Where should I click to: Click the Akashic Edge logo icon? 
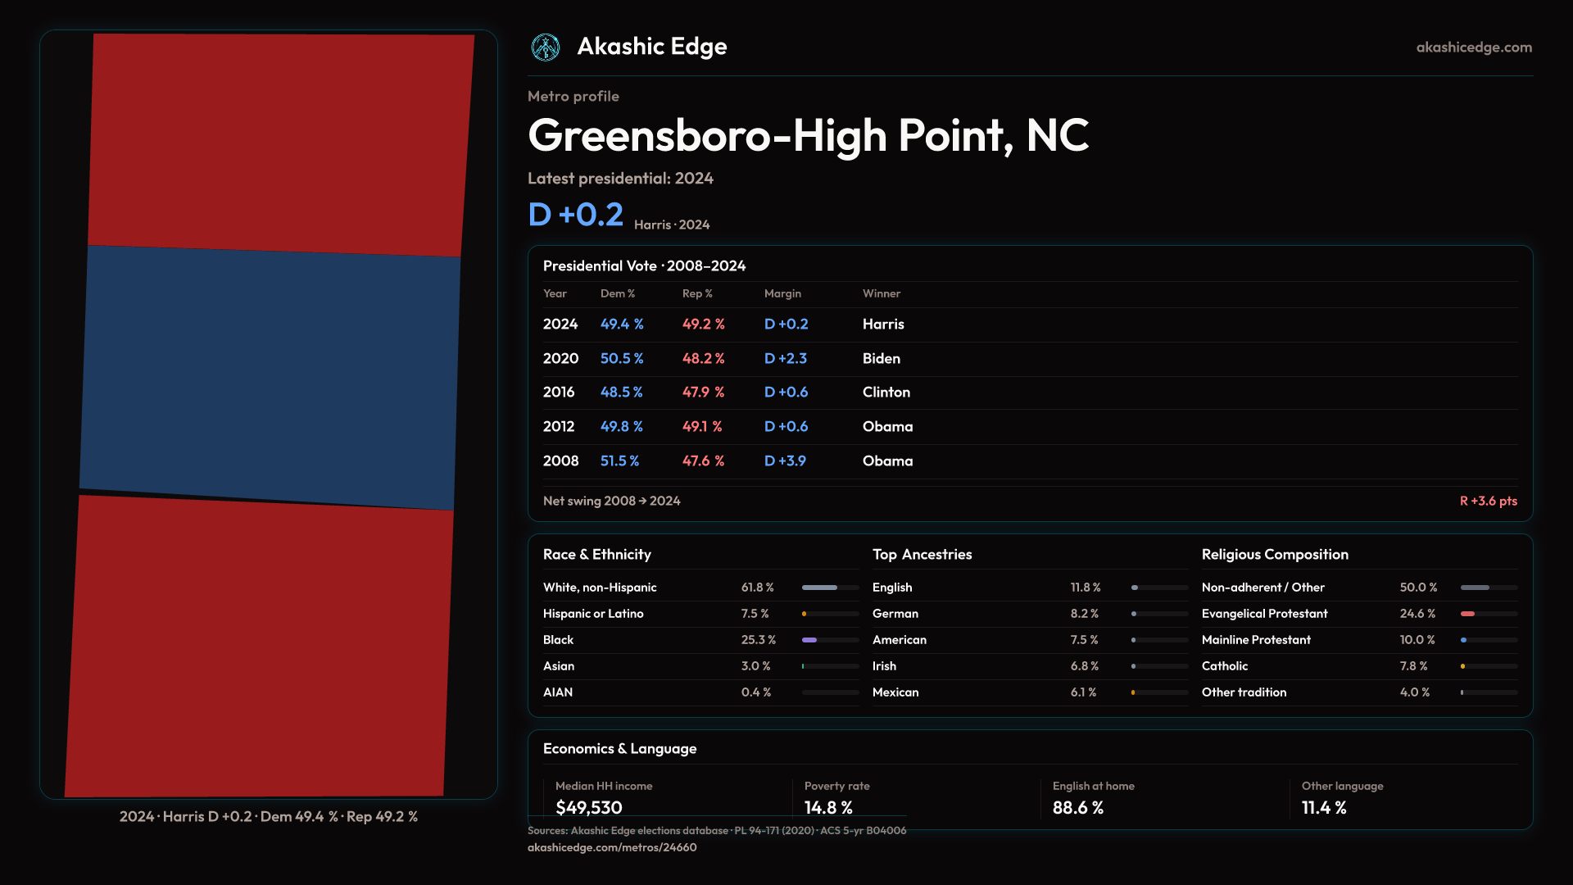(545, 48)
